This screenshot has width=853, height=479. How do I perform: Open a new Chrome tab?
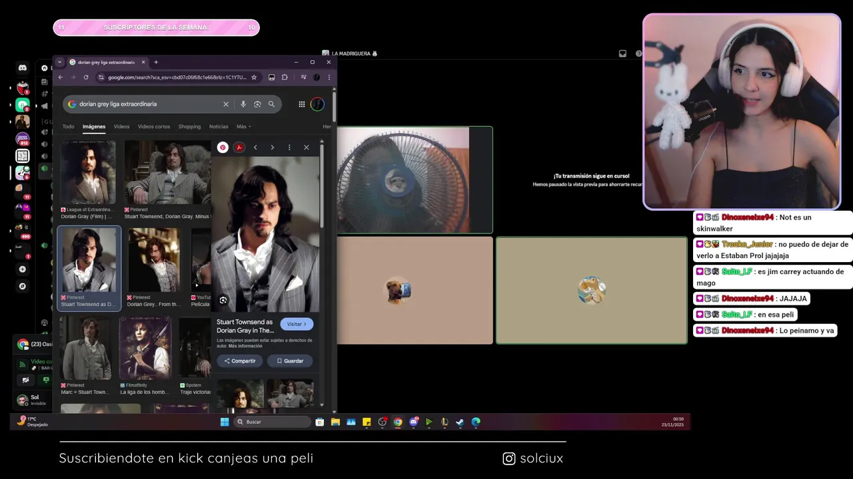[x=156, y=62]
